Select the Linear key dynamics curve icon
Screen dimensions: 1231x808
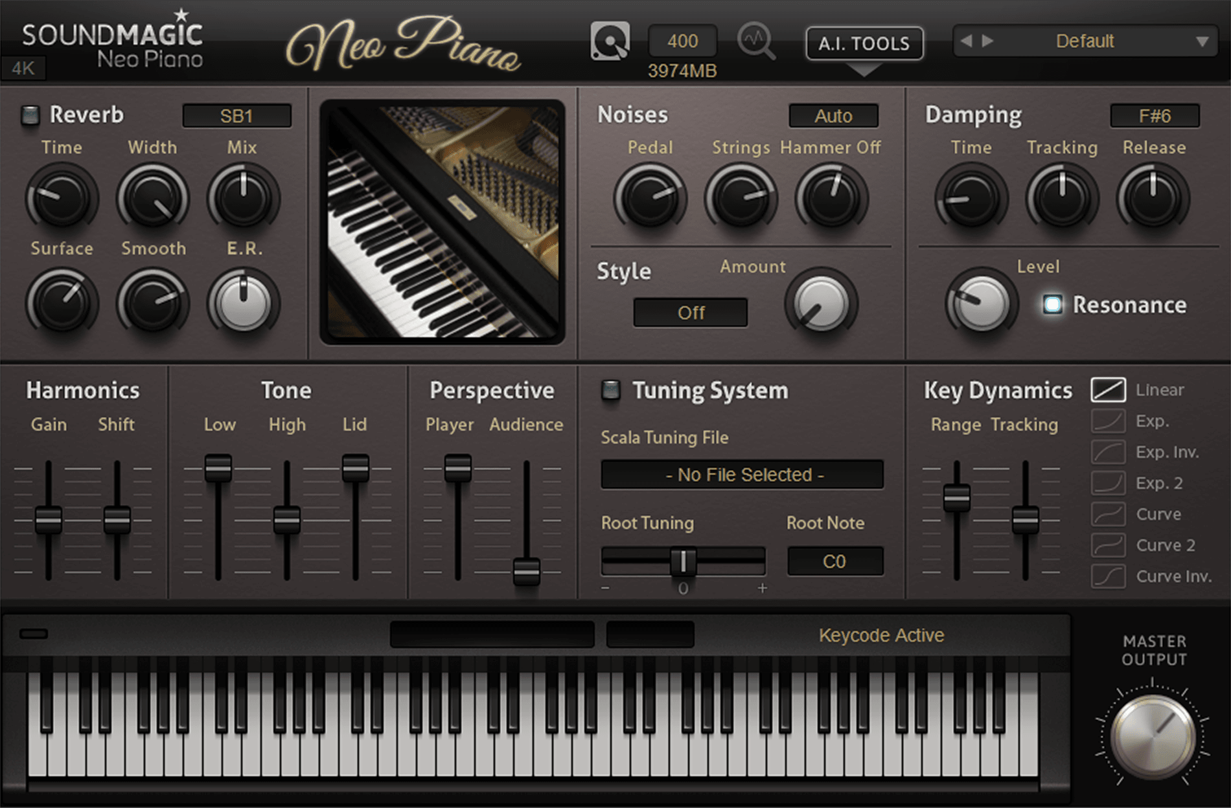(1108, 390)
